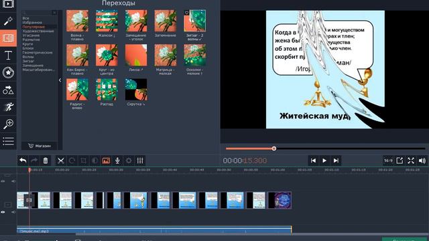Play the preview
This screenshot has width=429, height=241.
point(324,161)
